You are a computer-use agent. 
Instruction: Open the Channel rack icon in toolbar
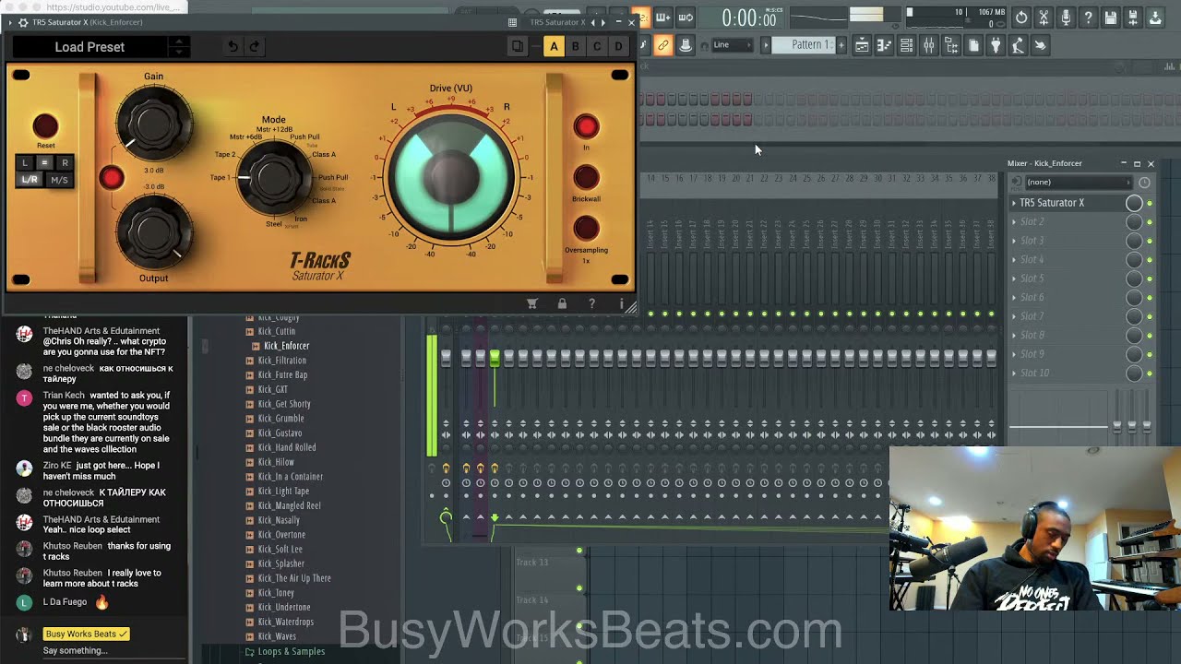tap(906, 45)
